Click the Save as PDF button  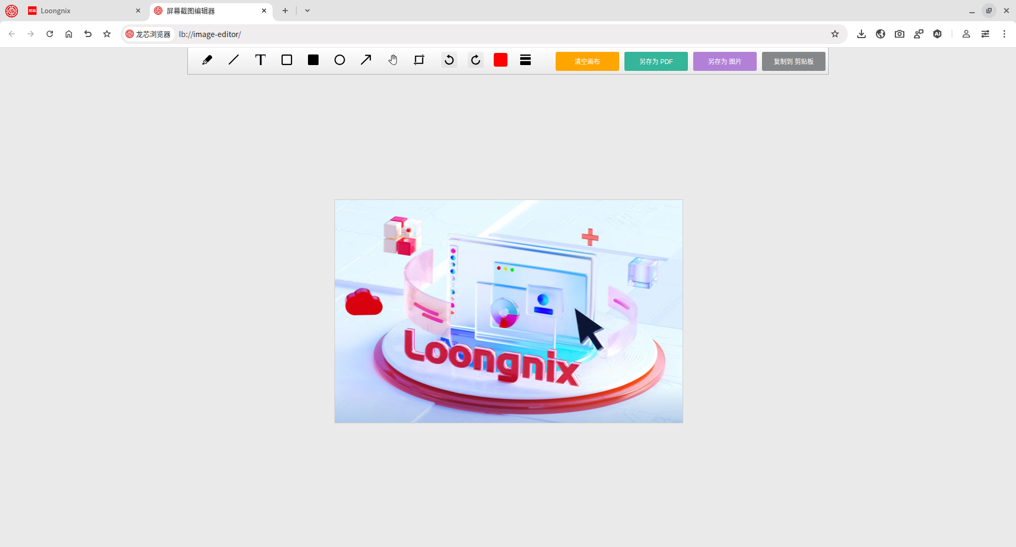point(656,61)
